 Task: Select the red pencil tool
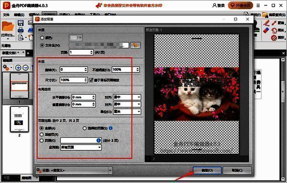266,23
